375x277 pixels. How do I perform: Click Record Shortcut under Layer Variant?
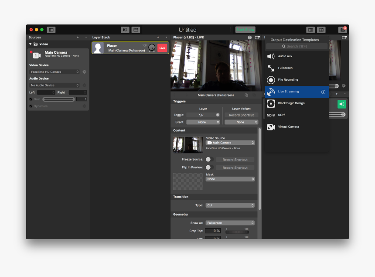point(241,115)
